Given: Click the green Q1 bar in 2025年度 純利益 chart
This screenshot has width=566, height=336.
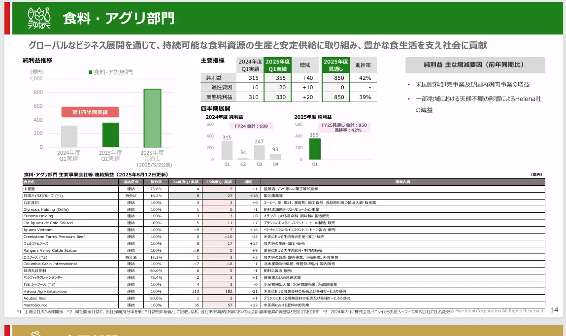Looking at the screenshot, I should point(315,149).
